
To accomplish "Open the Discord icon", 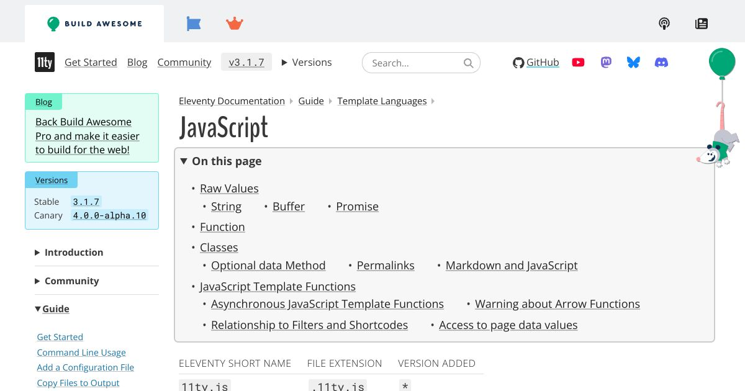I will [662, 62].
